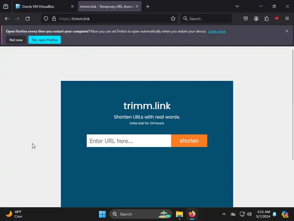Screen dimensions: 294x221
Task: Click the orange shorten button
Action: click(189, 141)
